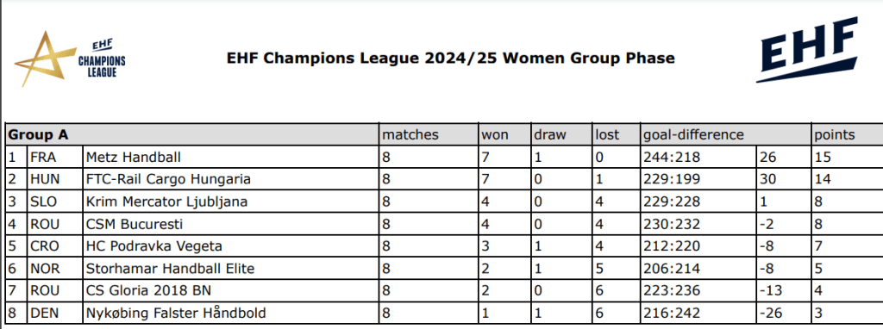The width and height of the screenshot is (883, 329).
Task: Click the Group A header cell
Action: pos(192,135)
